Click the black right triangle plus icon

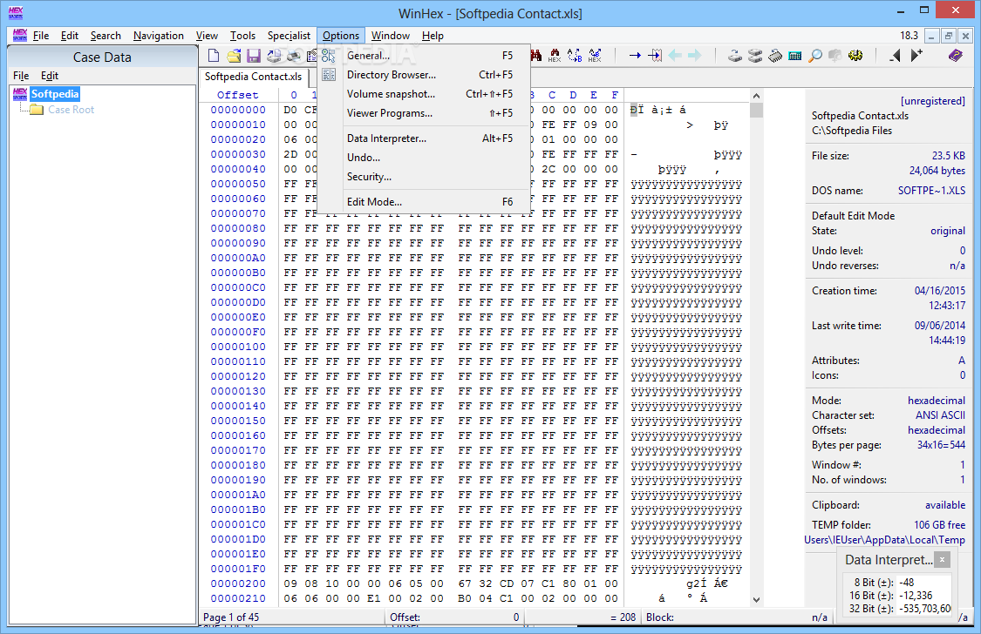tap(916, 56)
